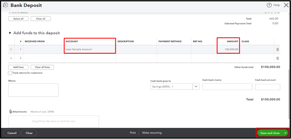Click the REF NO. column header
Viewport: 291px width, 139px height.
point(198,42)
